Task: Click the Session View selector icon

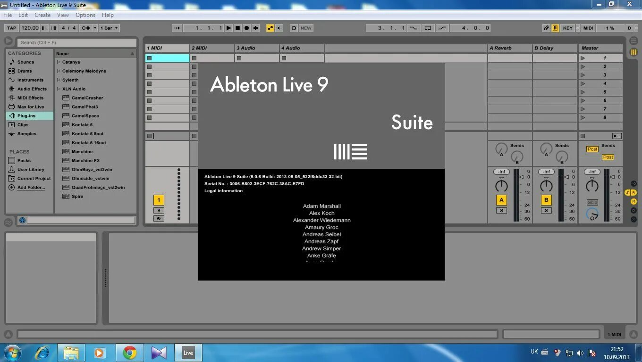Action: pos(634,52)
